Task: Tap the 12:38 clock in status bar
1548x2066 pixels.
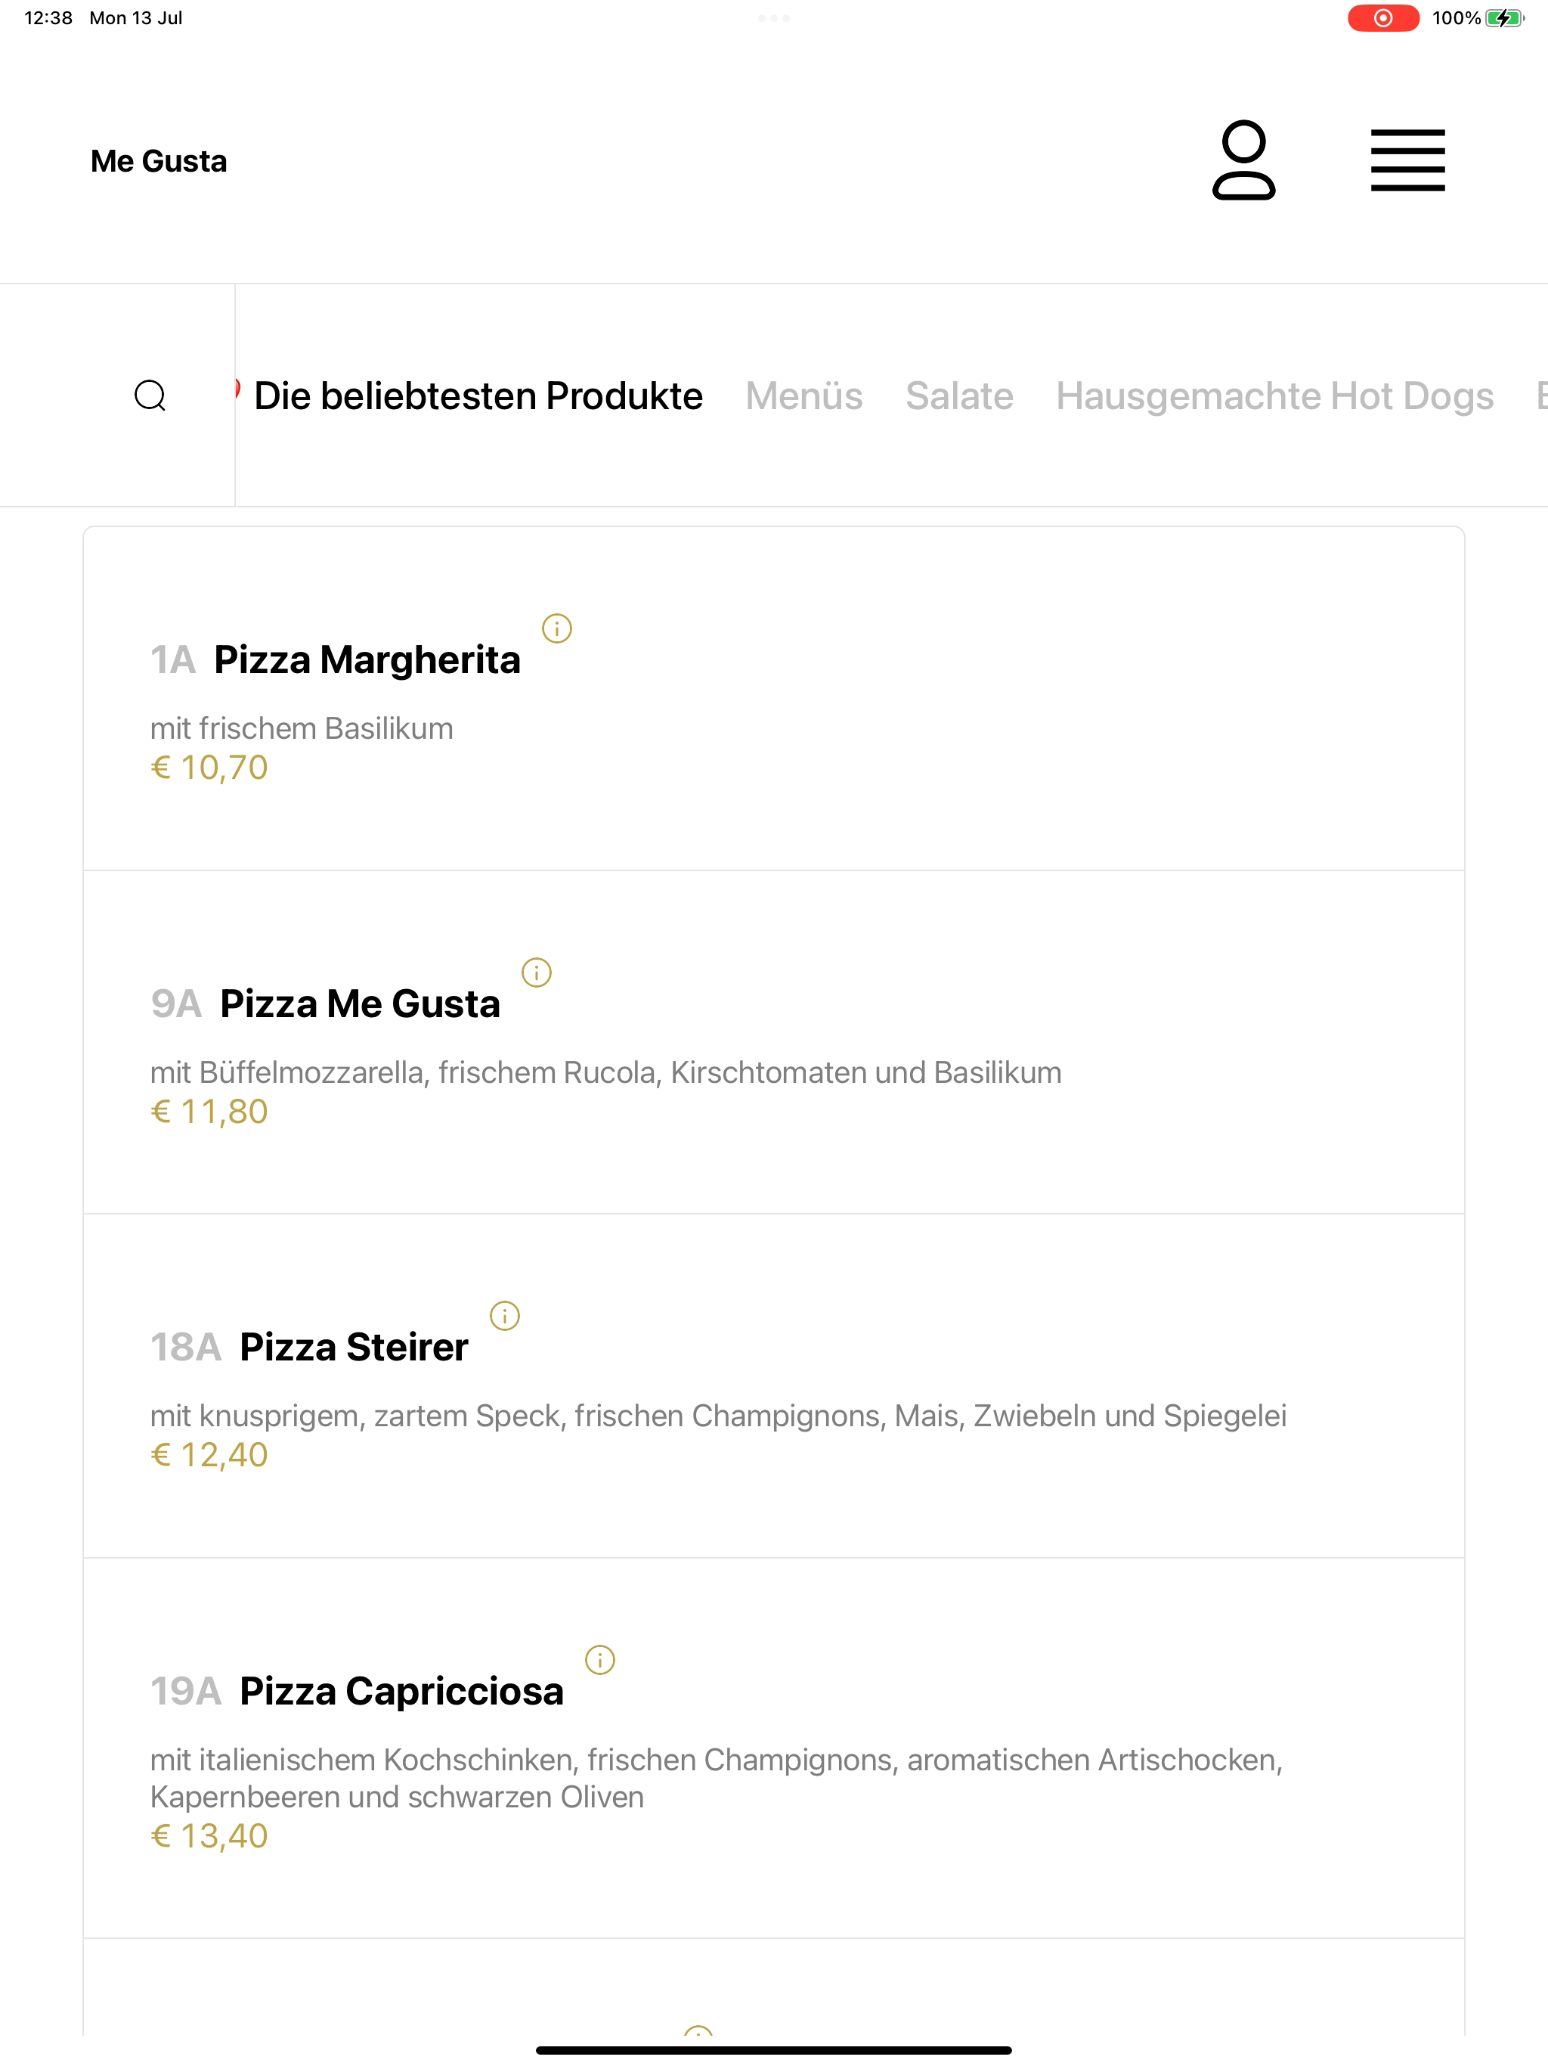Action: point(48,17)
